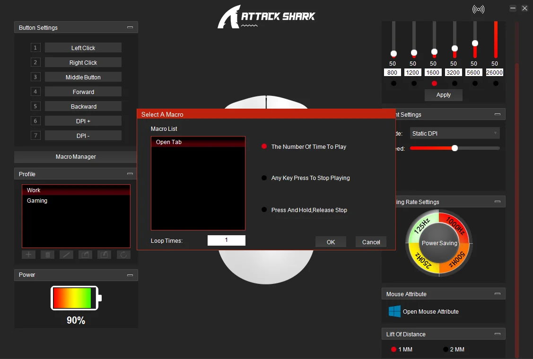Screen dimensions: 533x359
Task: Select the Open Tab macro in list
Action: [198, 142]
